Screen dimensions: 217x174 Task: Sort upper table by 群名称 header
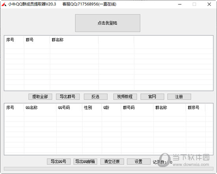point(74,40)
